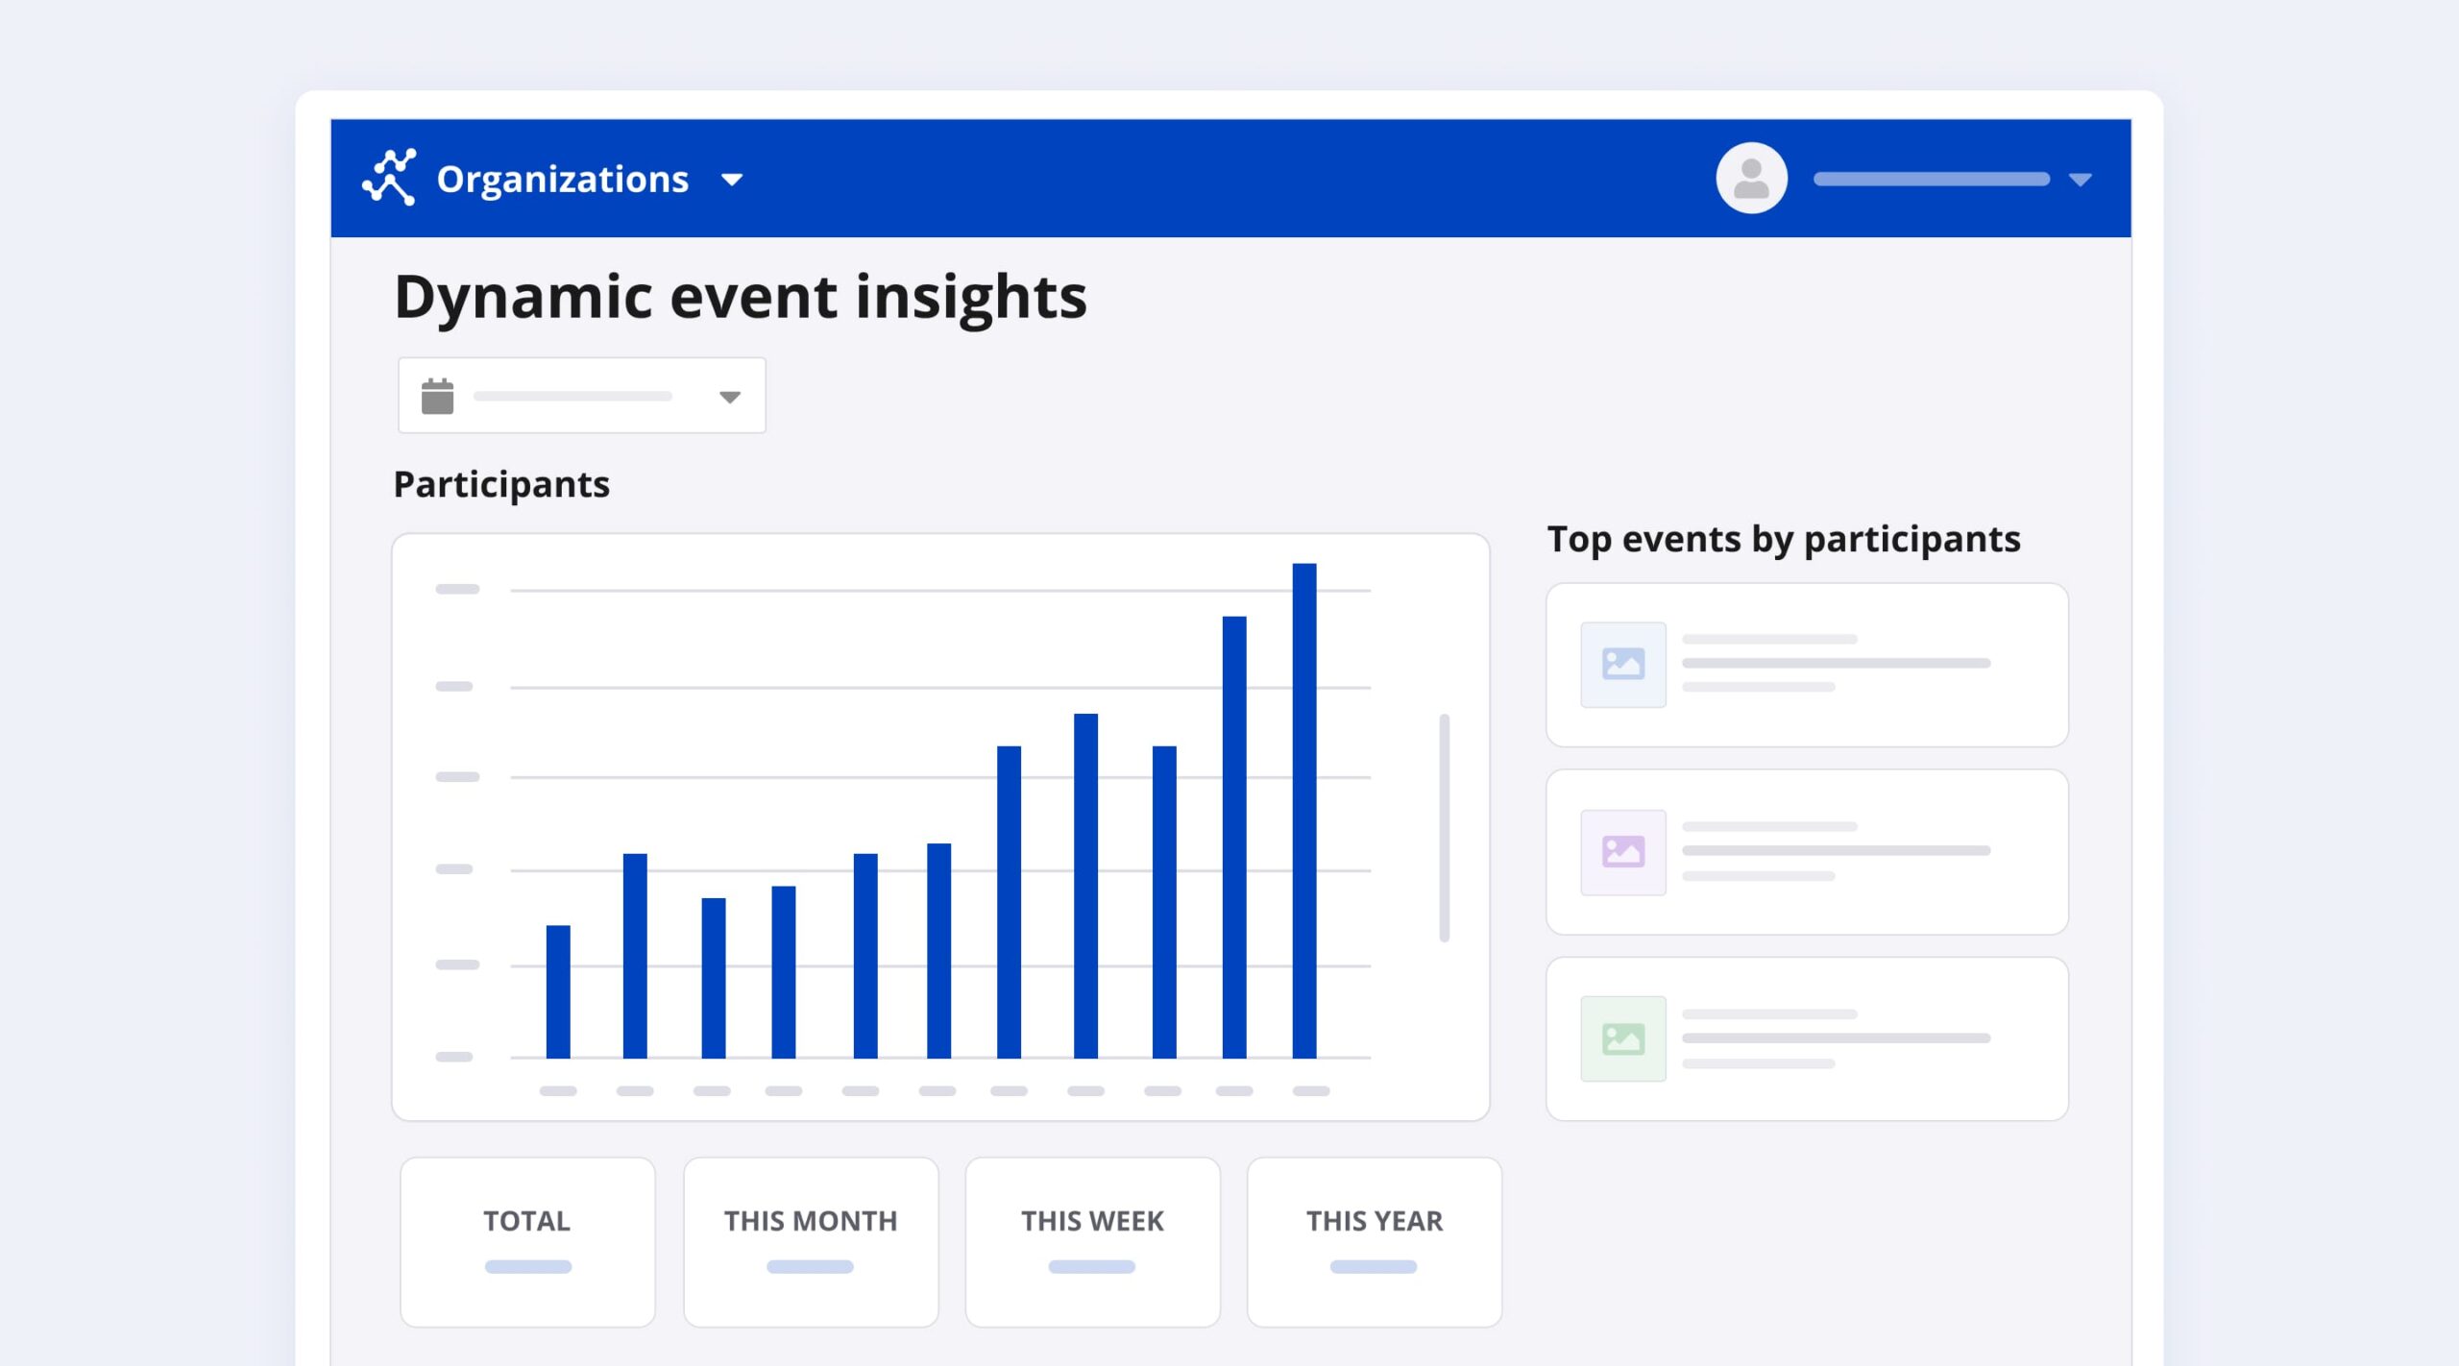Image resolution: width=2459 pixels, height=1366 pixels.
Task: Click the Organizations header label
Action: point(562,180)
